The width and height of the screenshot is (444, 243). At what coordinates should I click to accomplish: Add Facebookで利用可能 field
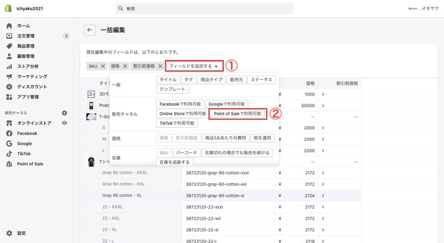(x=180, y=104)
